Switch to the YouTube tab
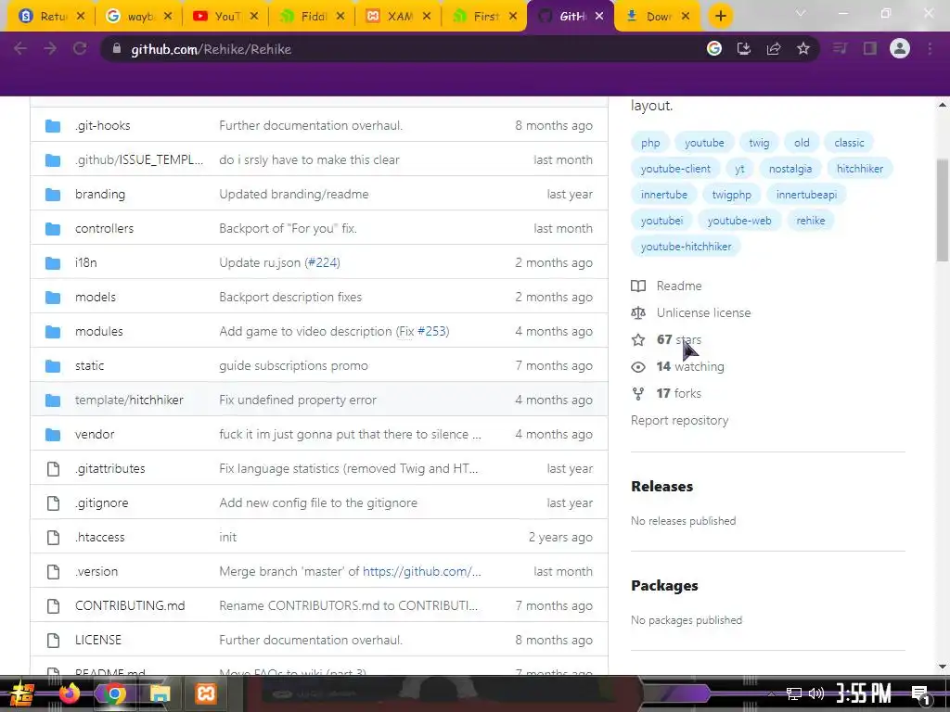 225,17
